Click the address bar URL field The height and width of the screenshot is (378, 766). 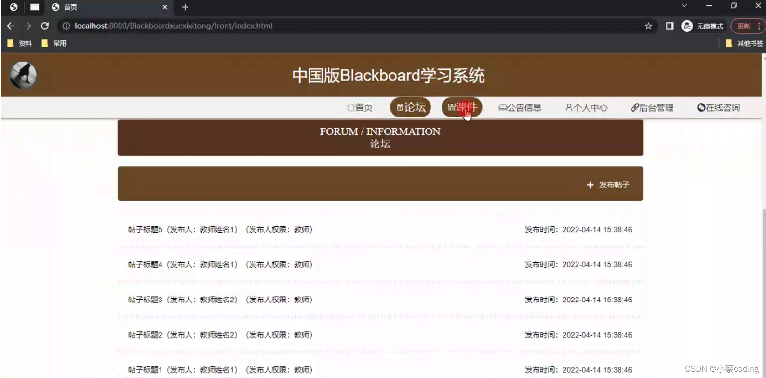(357, 26)
